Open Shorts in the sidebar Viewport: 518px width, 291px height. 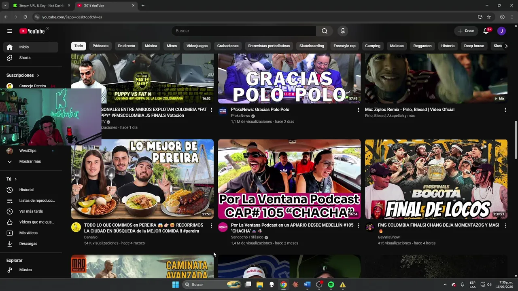point(31,58)
